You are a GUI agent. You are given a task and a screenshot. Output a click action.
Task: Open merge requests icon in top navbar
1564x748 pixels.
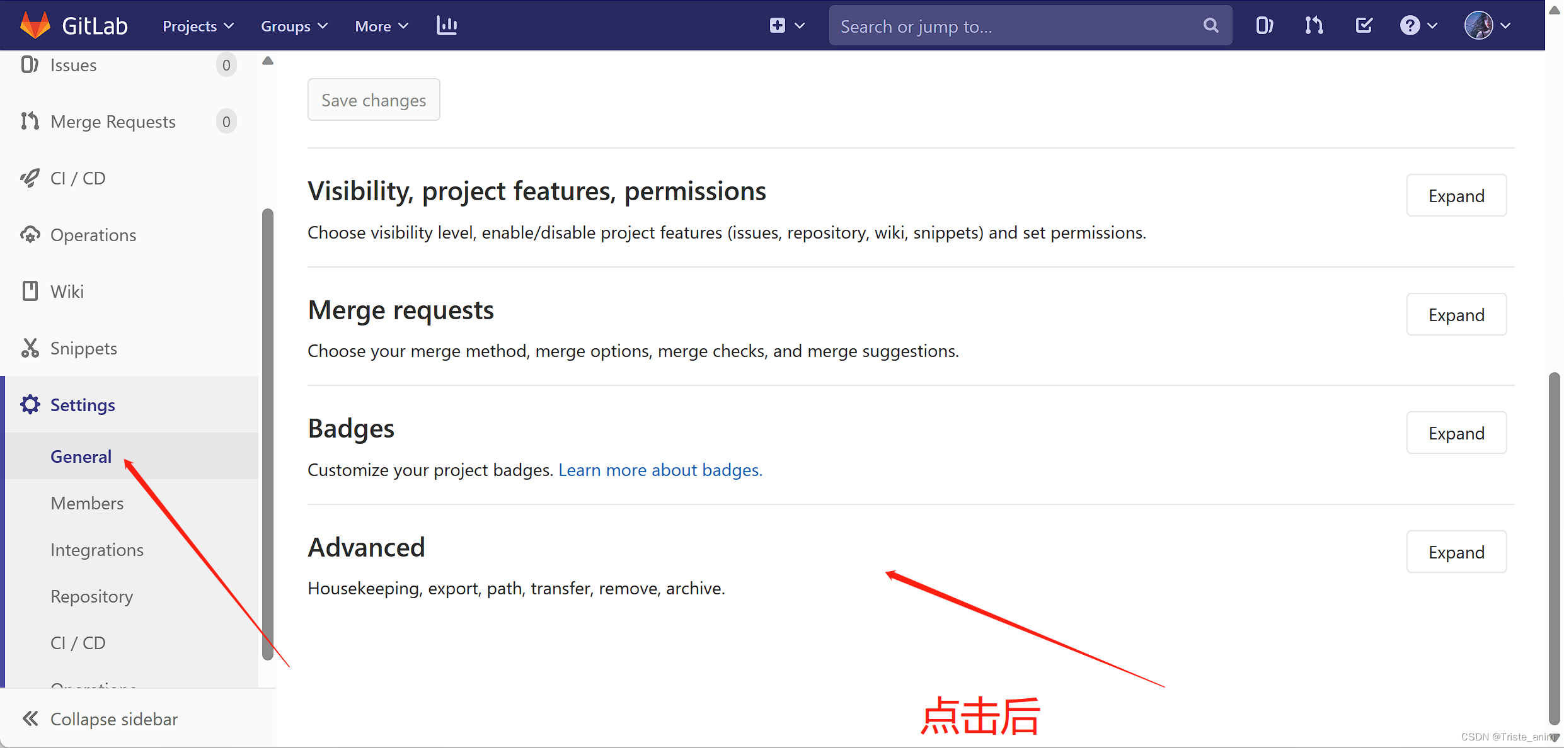pos(1314,26)
